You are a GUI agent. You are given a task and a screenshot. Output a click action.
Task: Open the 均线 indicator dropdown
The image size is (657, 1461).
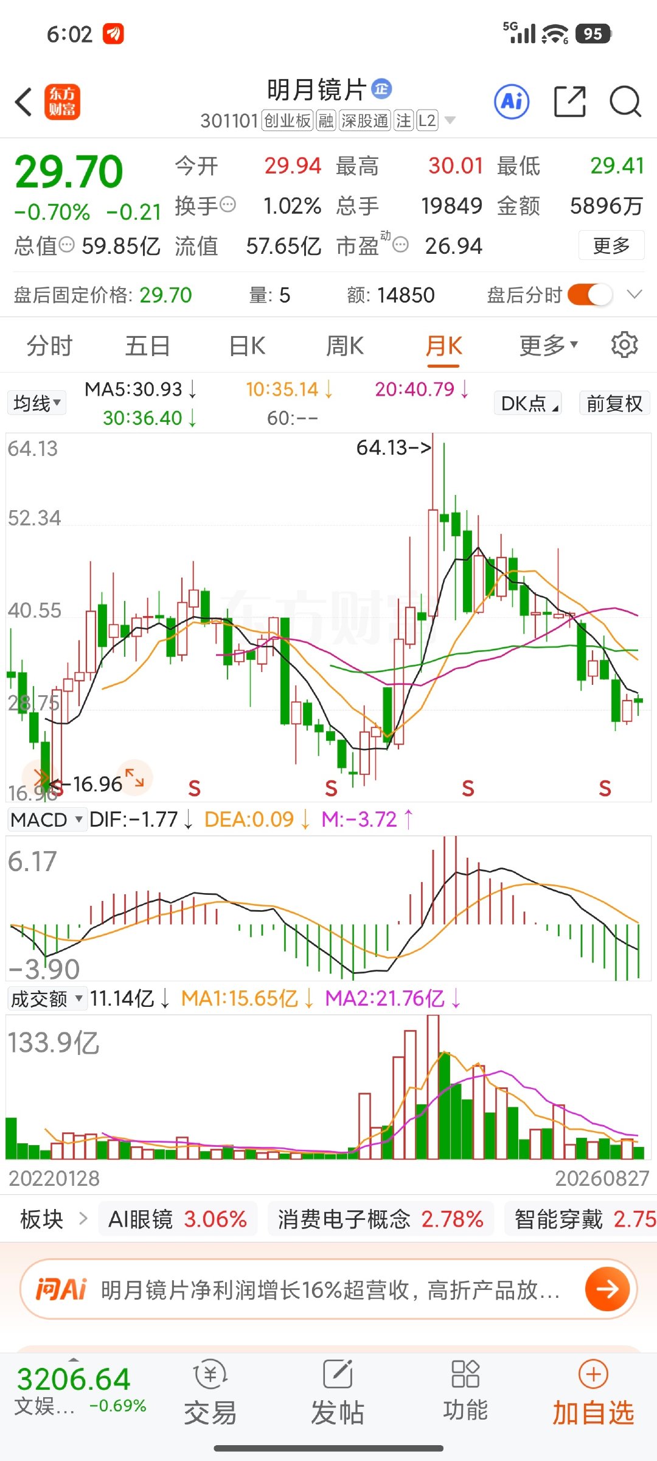click(x=37, y=403)
